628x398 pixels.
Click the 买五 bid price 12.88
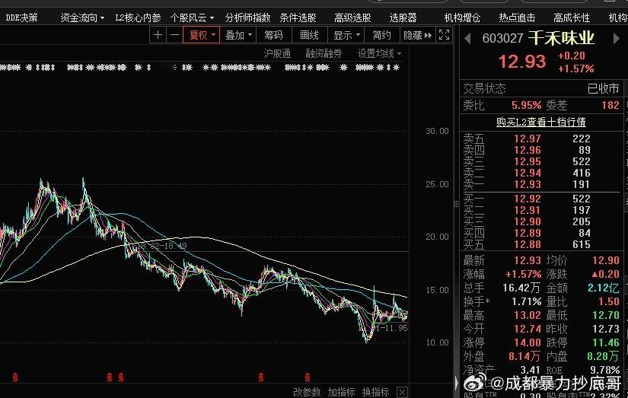tap(528, 244)
